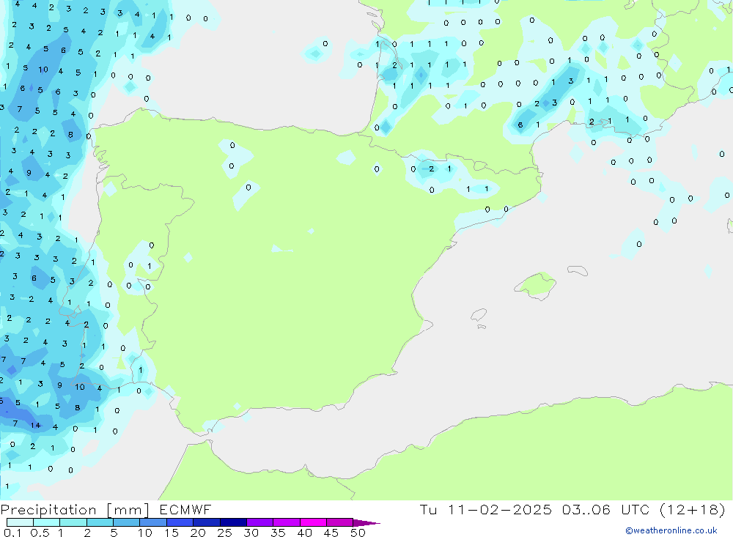Click the 20–25 mm dark blue swatch
The width and height of the screenshot is (733, 537).
pyautogui.click(x=207, y=522)
